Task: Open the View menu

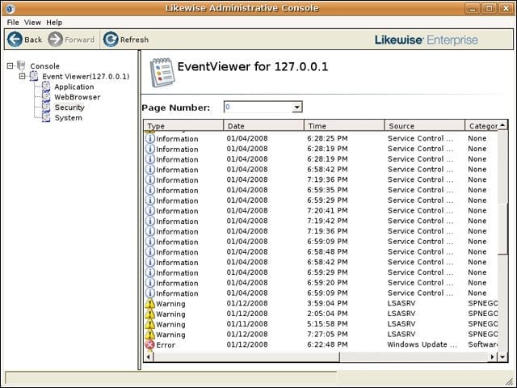Action: pyautogui.click(x=32, y=23)
